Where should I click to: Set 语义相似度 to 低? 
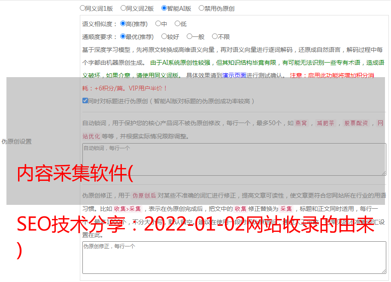tap(177, 24)
